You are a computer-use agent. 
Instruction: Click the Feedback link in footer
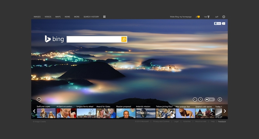[222, 122]
